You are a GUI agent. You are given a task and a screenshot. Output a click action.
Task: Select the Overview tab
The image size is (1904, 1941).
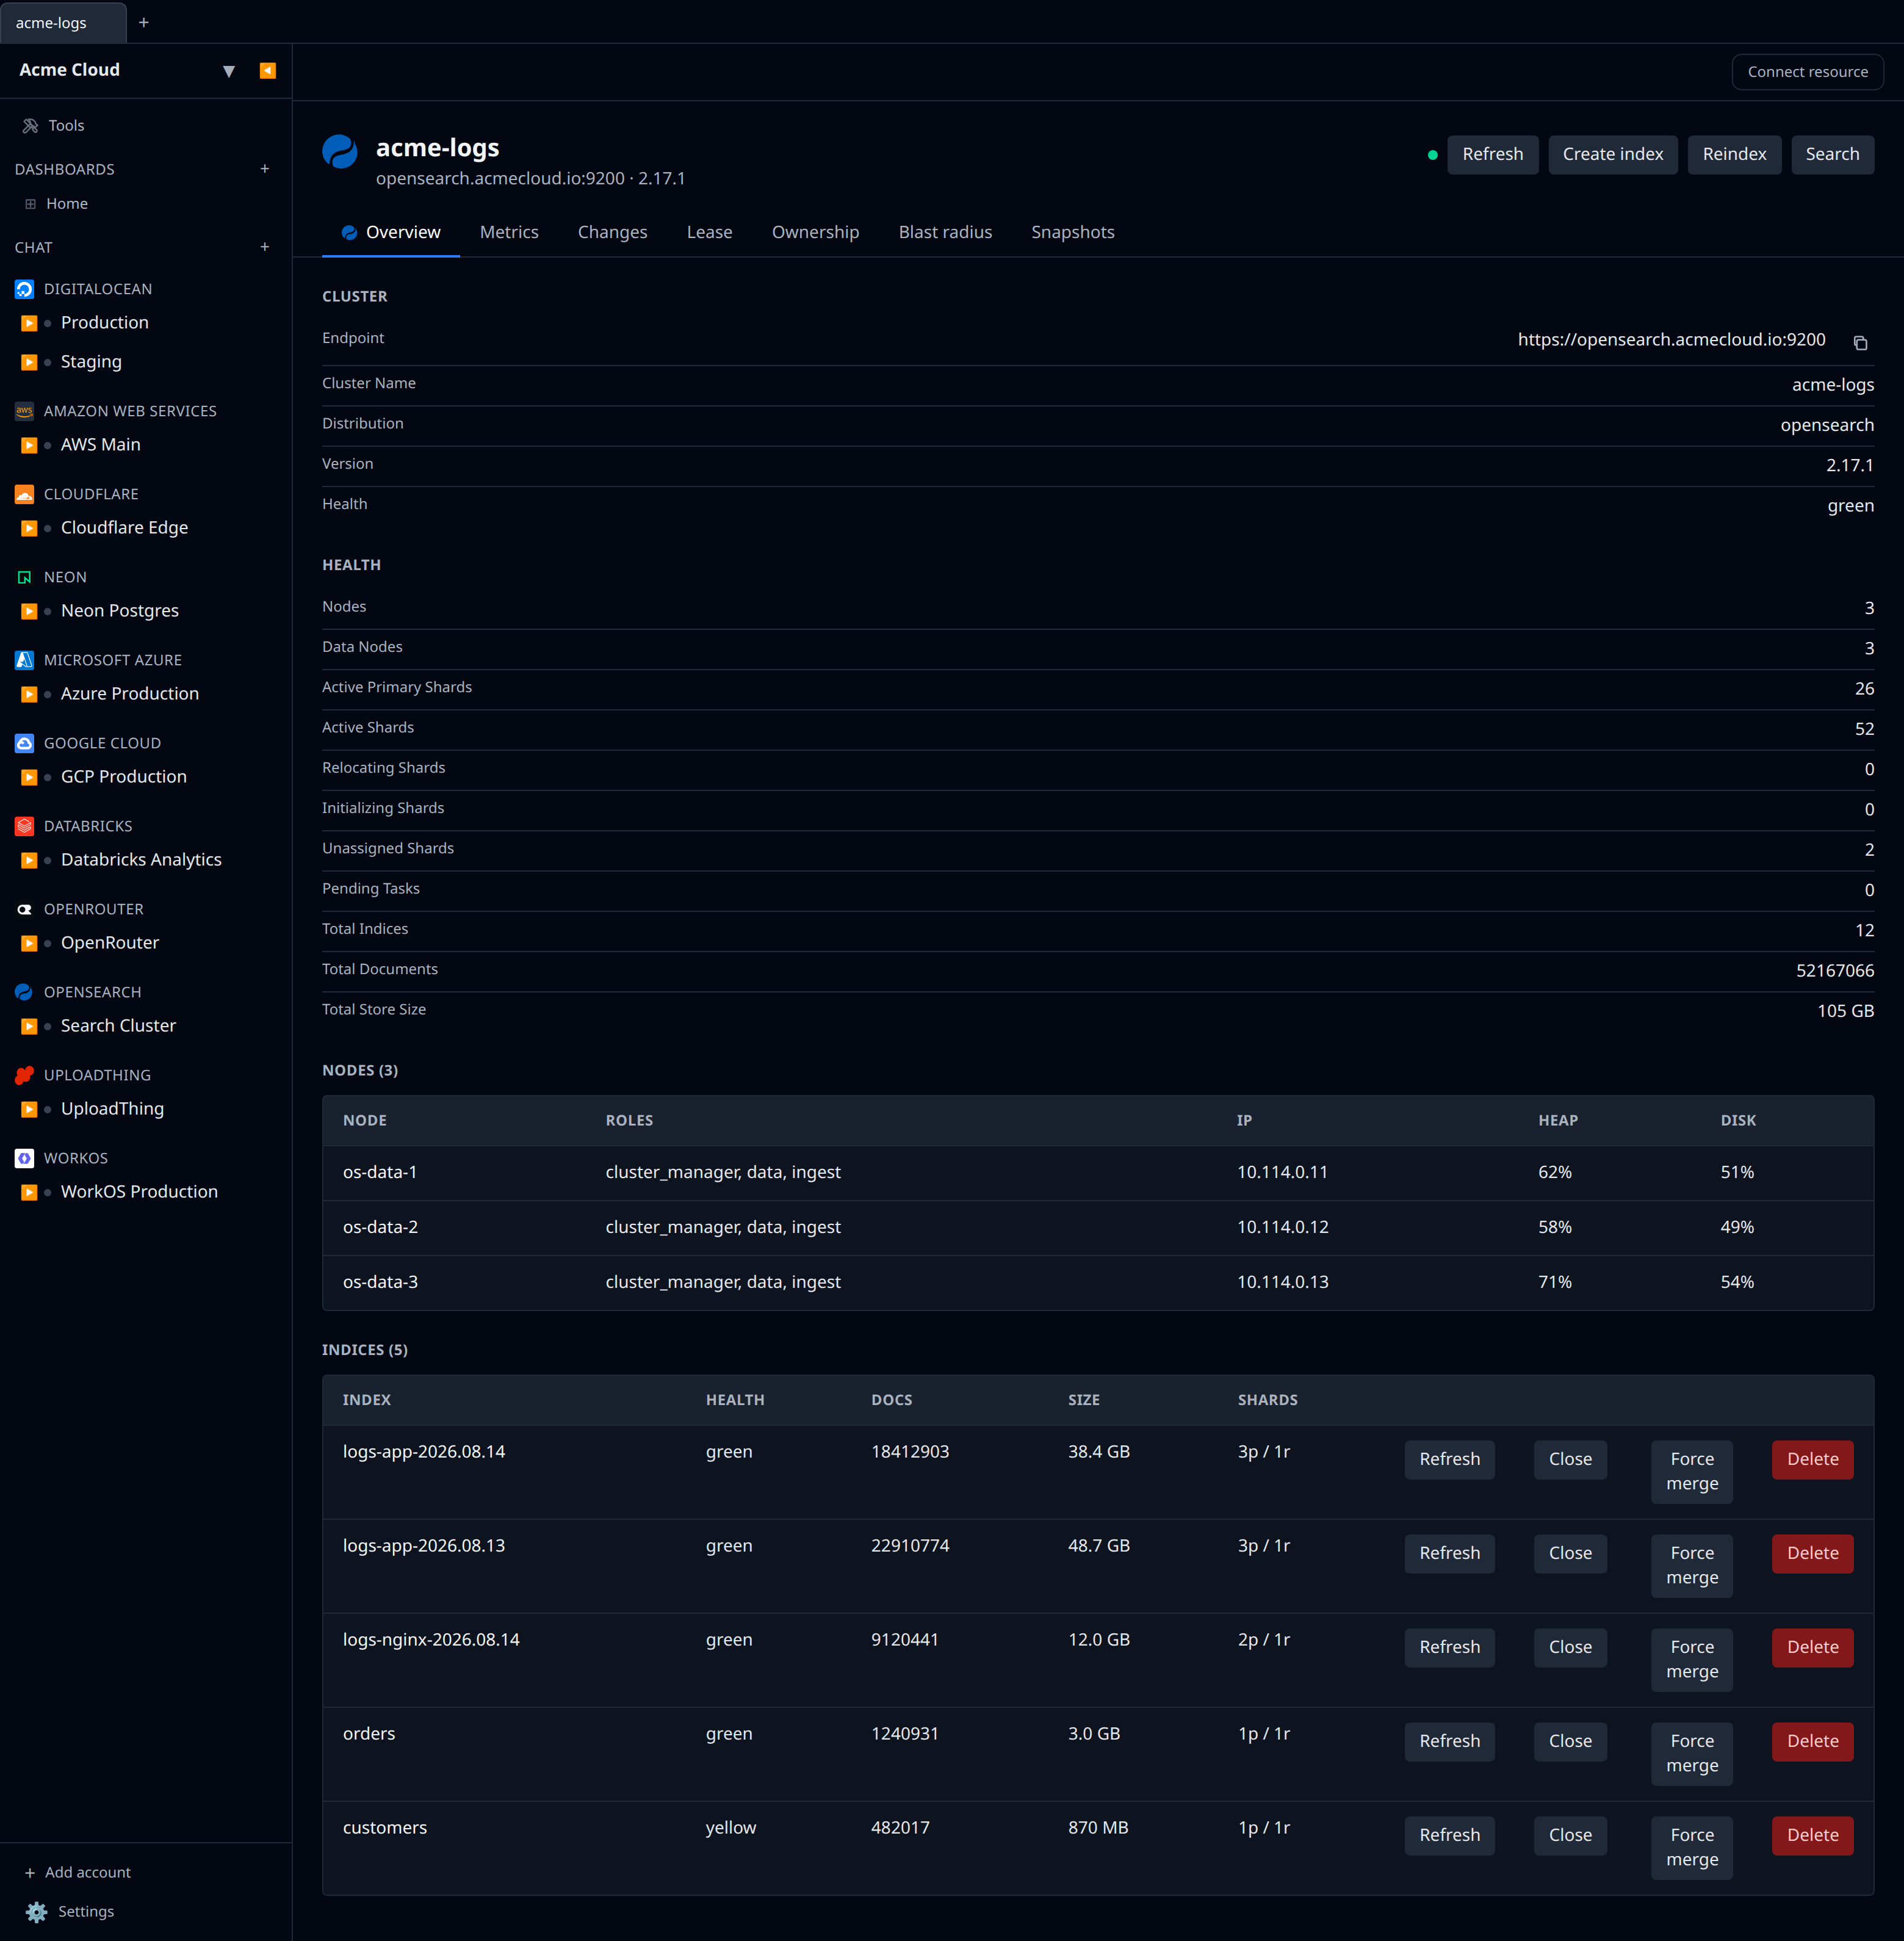click(390, 232)
